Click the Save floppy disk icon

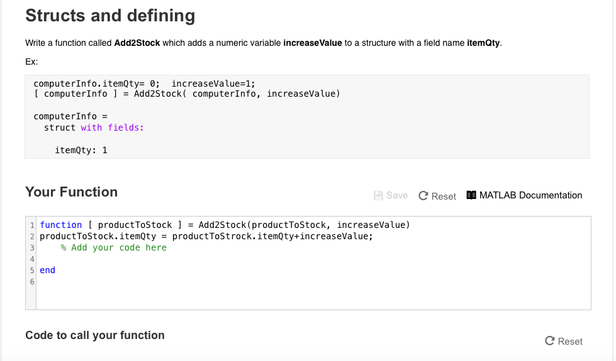tap(378, 196)
